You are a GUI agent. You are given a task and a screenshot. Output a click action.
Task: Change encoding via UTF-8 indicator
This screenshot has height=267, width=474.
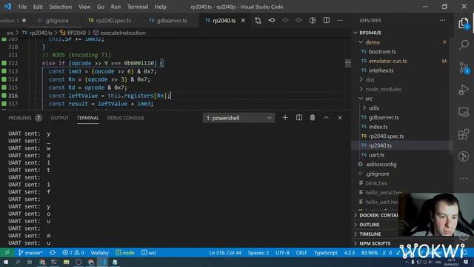[x=282, y=252]
